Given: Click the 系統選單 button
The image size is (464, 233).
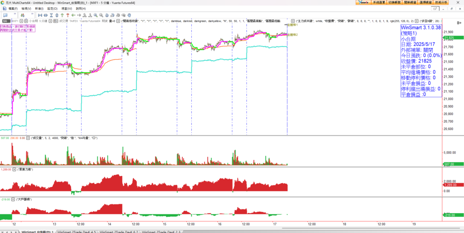Looking at the screenshot, I should (x=378, y=2).
